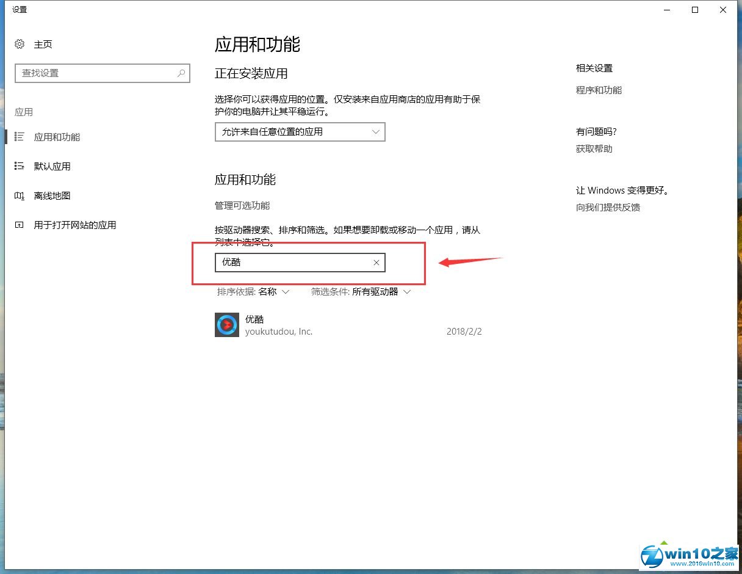Screen dimensions: 742x574
Task: Open the 允许来自任意位置的应用 dropdown
Action: (300, 132)
